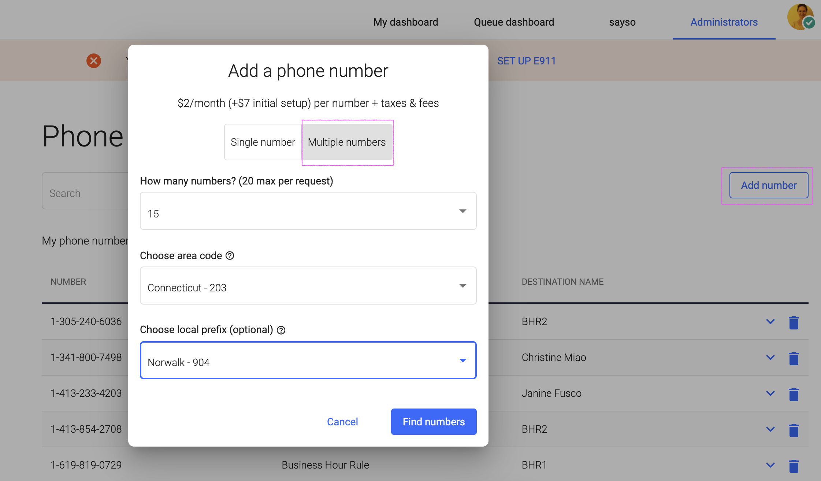Delete phone number 1-305-240-6036
Image resolution: width=821 pixels, height=481 pixels.
794,322
